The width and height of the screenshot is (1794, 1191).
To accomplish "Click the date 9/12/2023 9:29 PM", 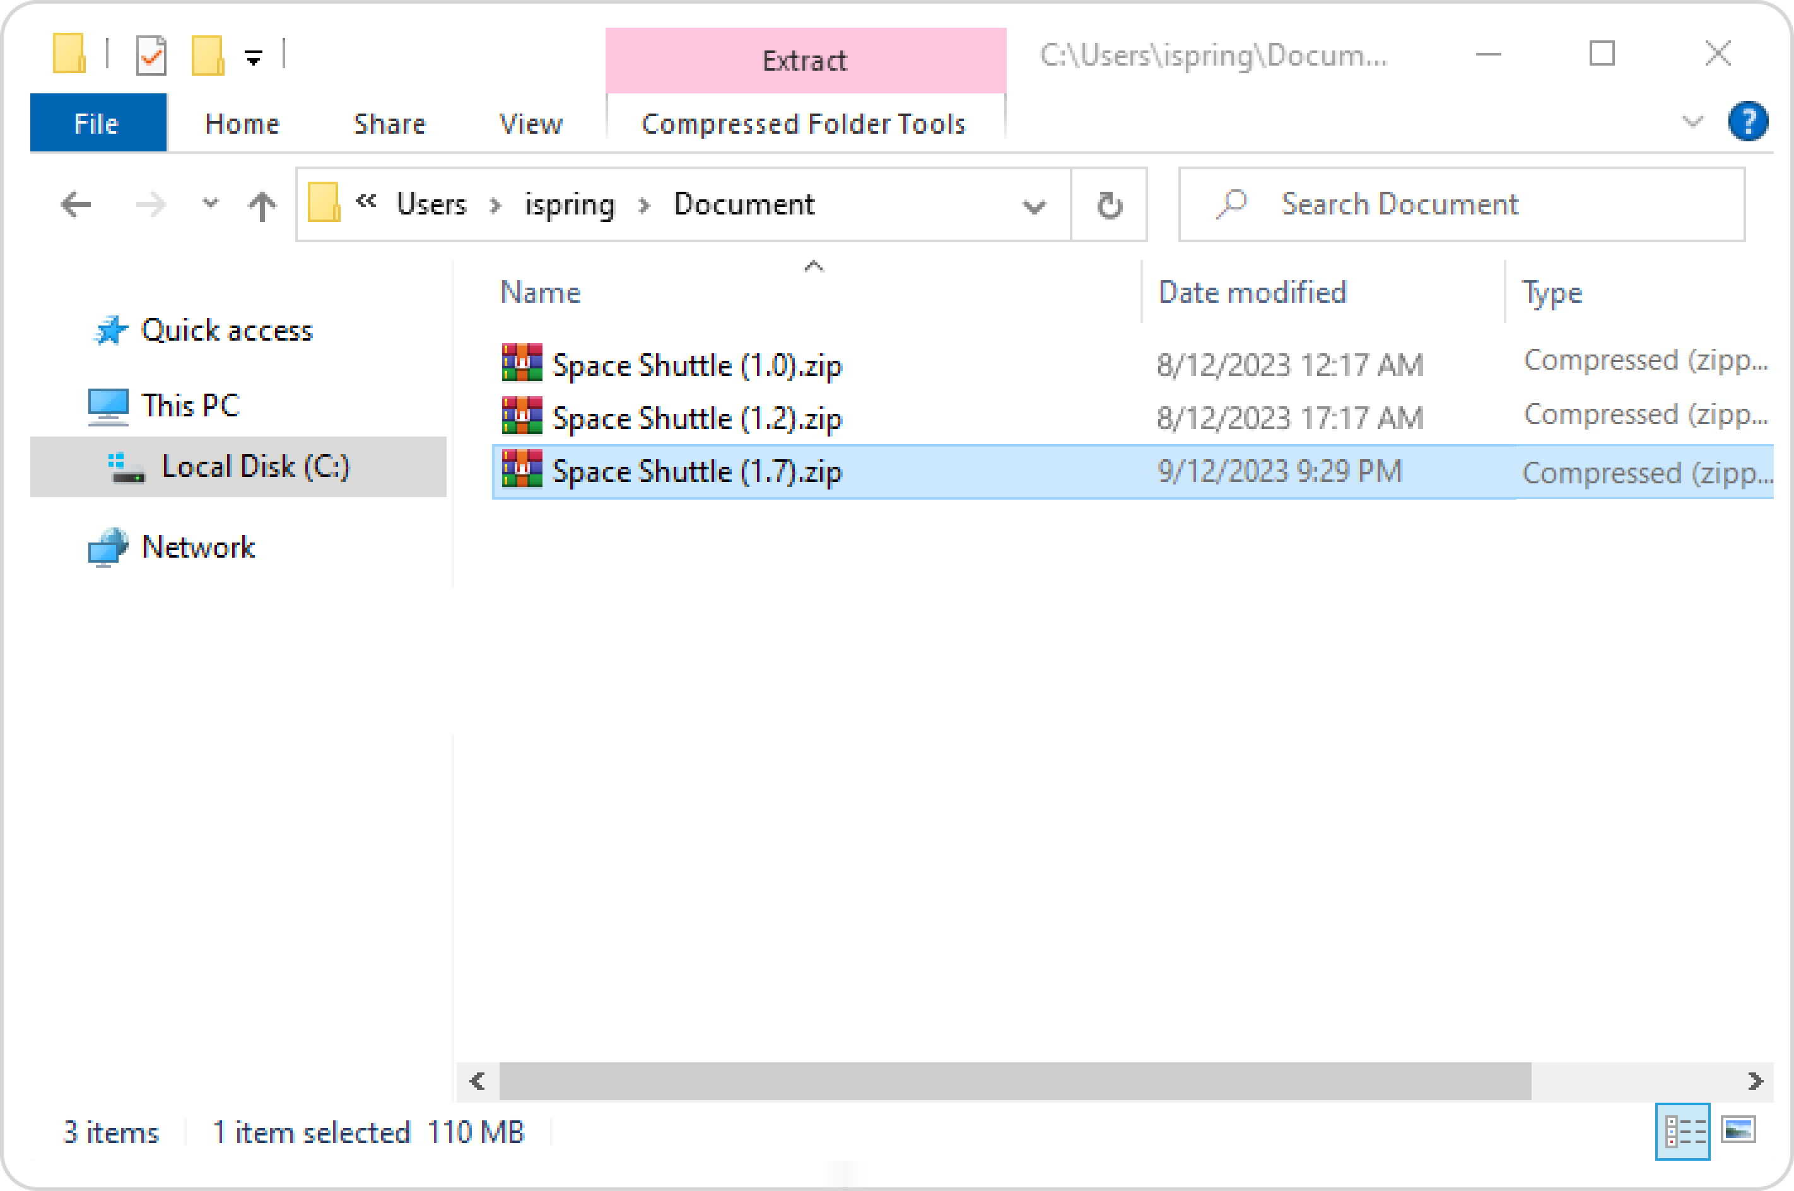I will 1279,471.
